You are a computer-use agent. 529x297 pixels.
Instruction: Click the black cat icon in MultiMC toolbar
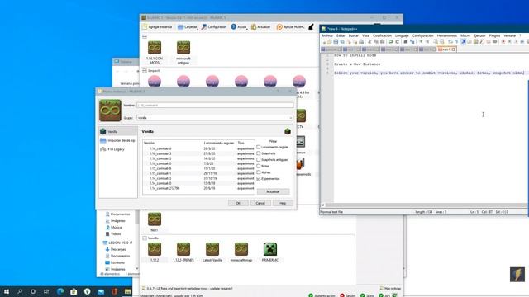pos(311,27)
